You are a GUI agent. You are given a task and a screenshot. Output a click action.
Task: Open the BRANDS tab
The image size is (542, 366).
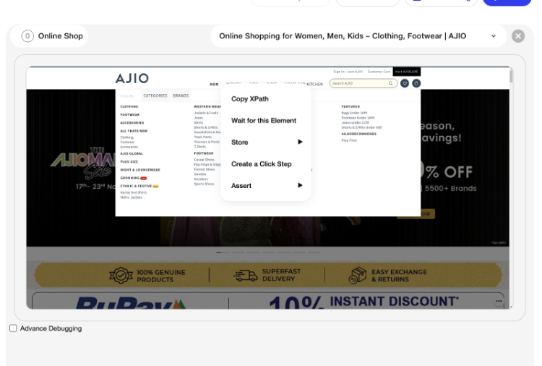181,95
